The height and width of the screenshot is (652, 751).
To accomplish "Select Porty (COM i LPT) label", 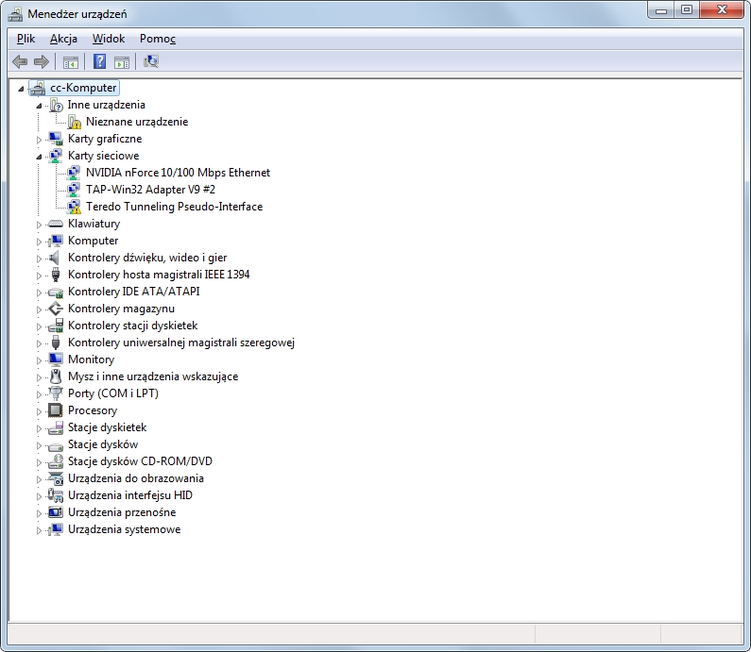I will click(x=113, y=393).
